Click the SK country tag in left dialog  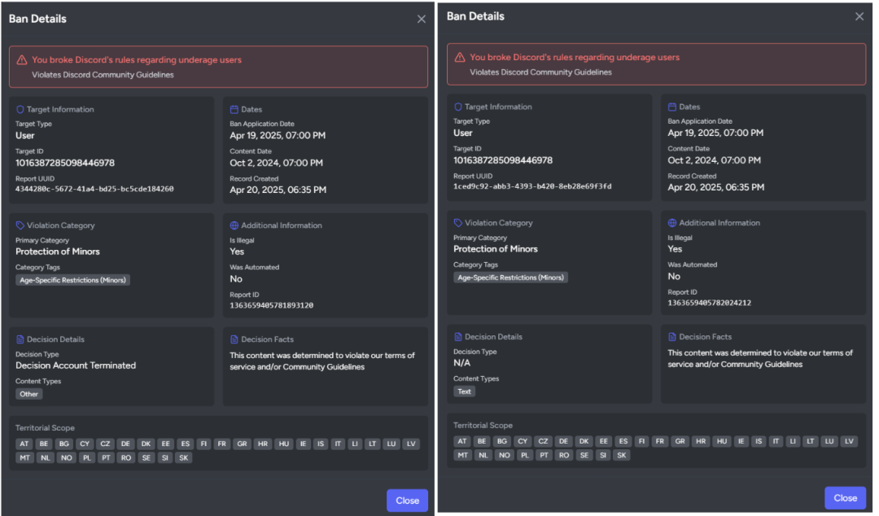click(x=184, y=457)
